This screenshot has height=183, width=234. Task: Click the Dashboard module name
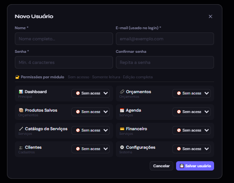[36, 92]
